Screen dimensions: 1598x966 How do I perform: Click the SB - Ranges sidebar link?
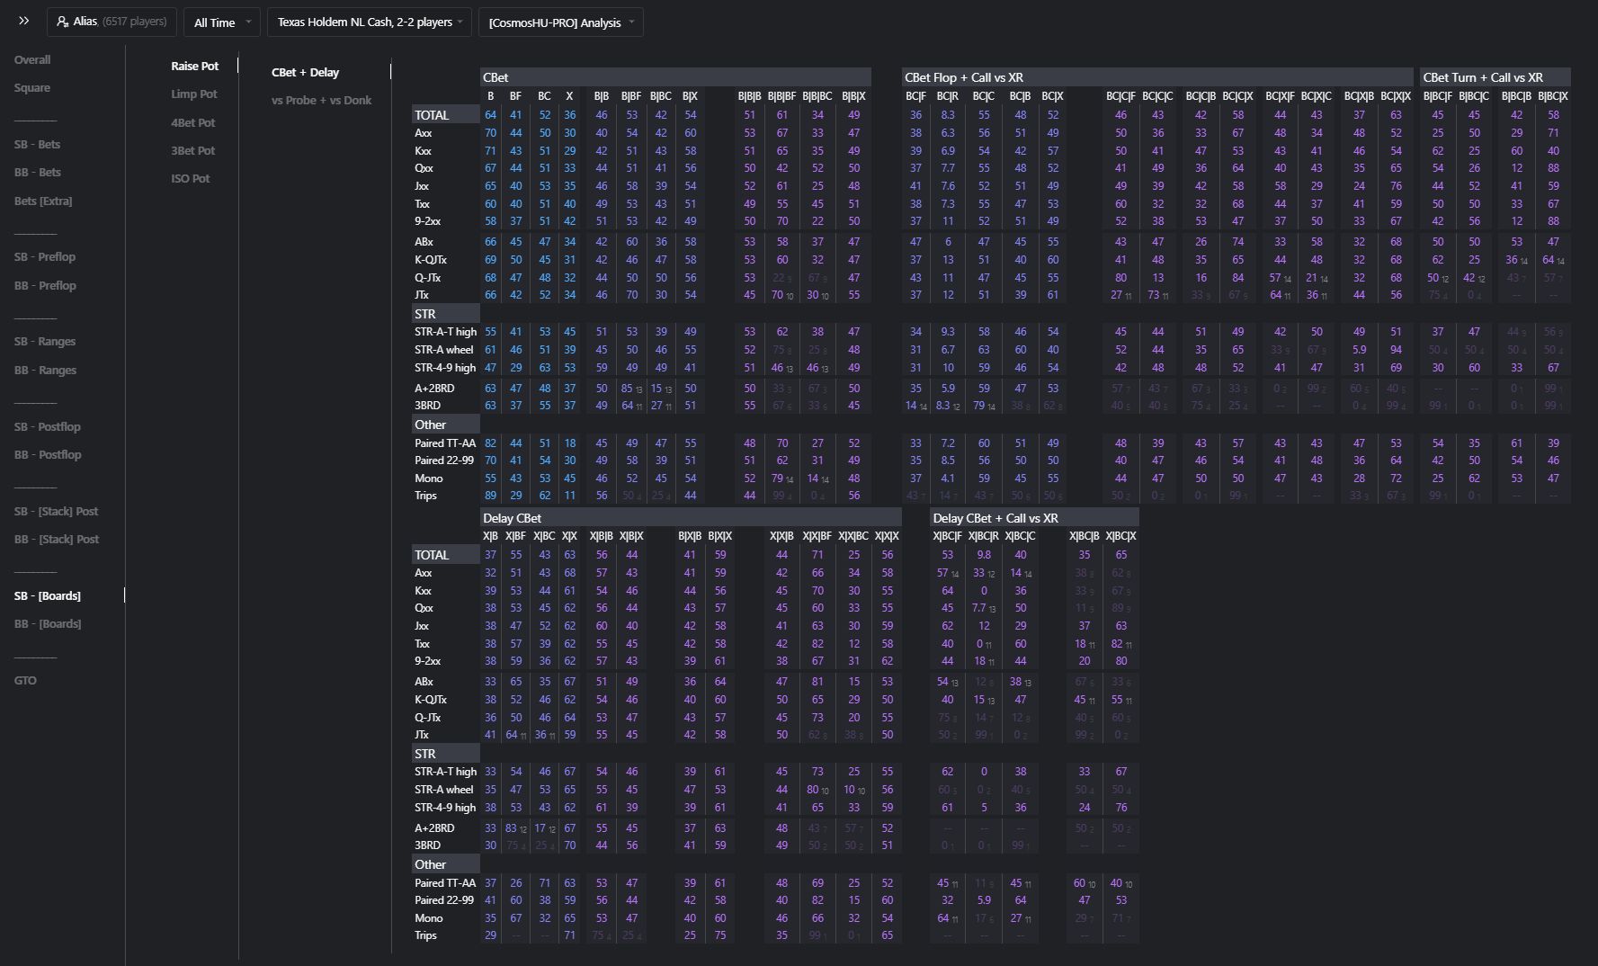[45, 342]
